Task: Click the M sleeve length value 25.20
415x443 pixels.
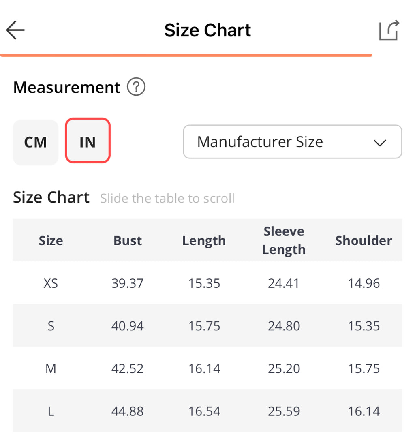Action: (x=284, y=368)
